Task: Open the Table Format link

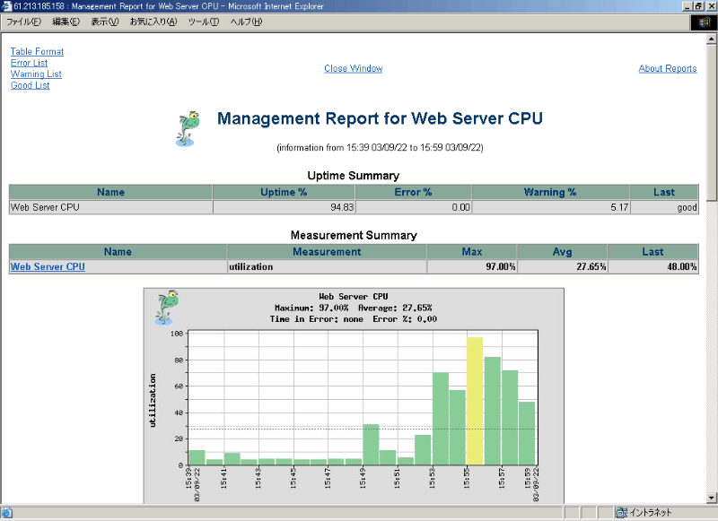Action: (37, 52)
